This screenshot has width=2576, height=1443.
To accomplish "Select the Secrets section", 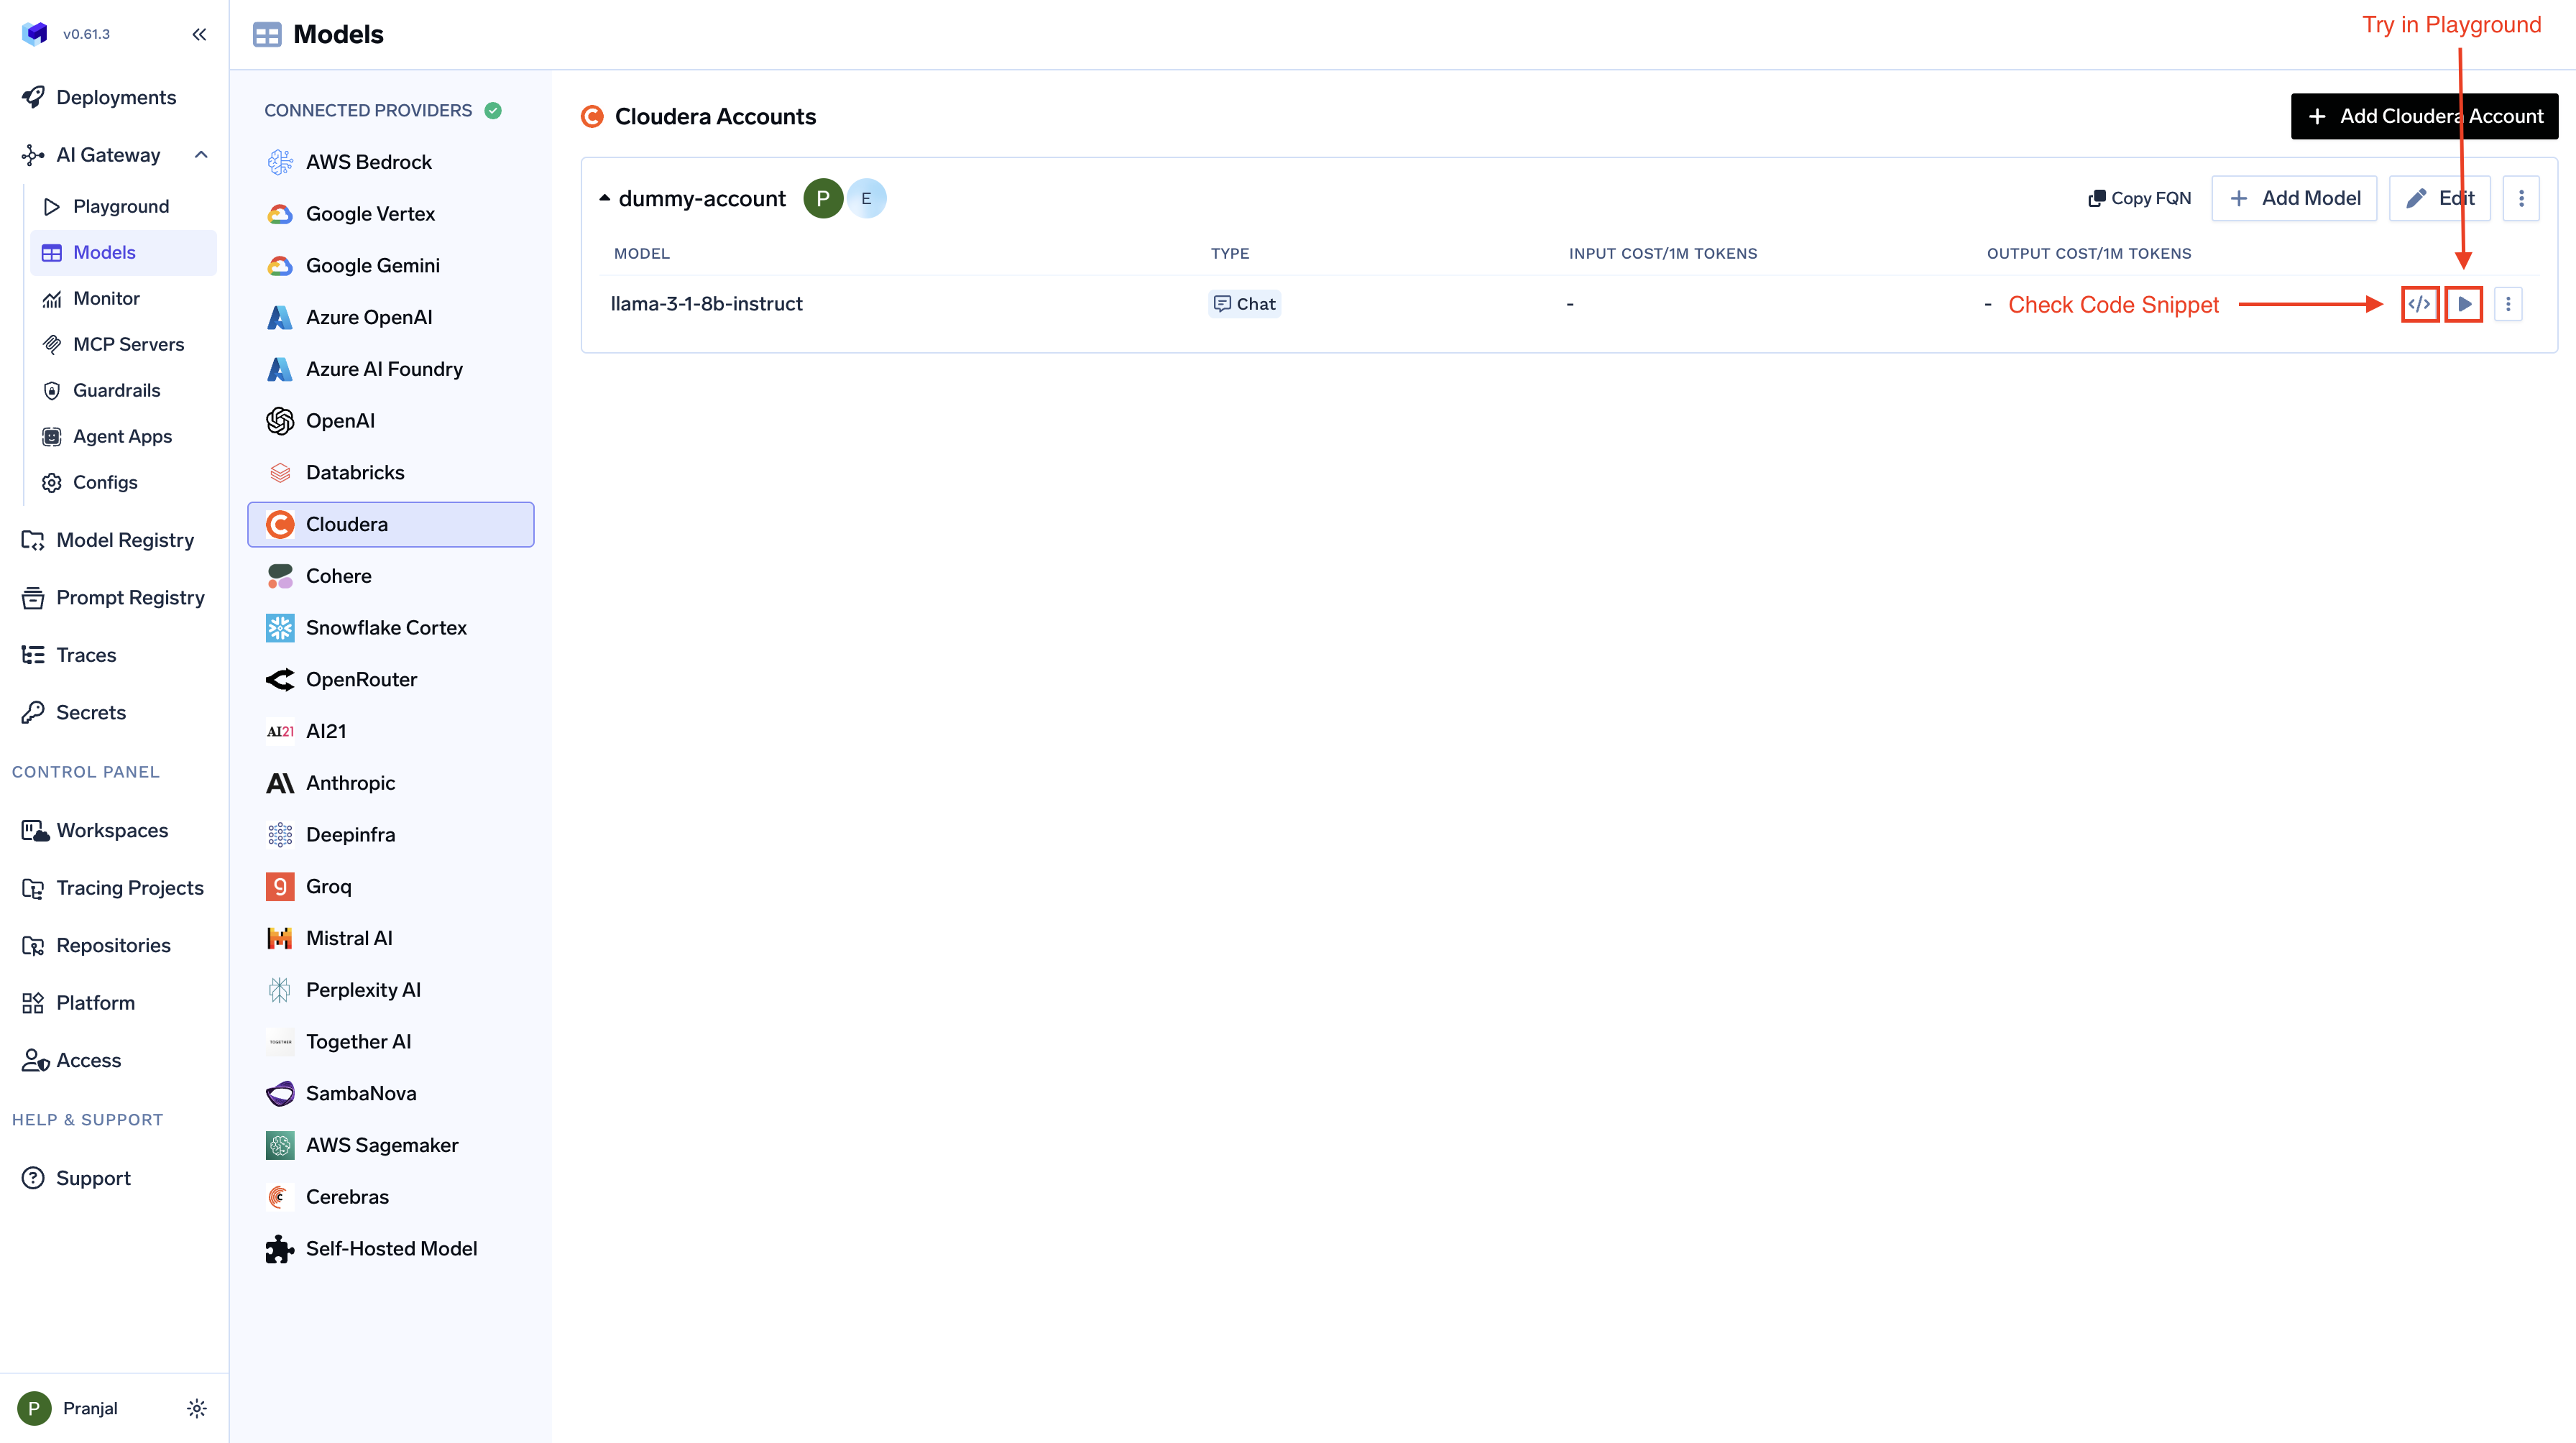I will [x=89, y=712].
